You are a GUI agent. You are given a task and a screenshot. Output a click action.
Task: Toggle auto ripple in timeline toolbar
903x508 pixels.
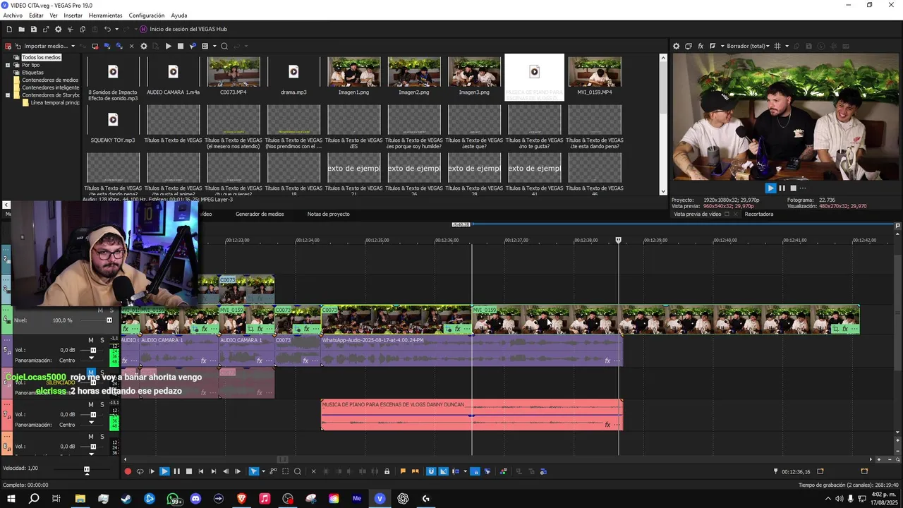[x=456, y=471]
